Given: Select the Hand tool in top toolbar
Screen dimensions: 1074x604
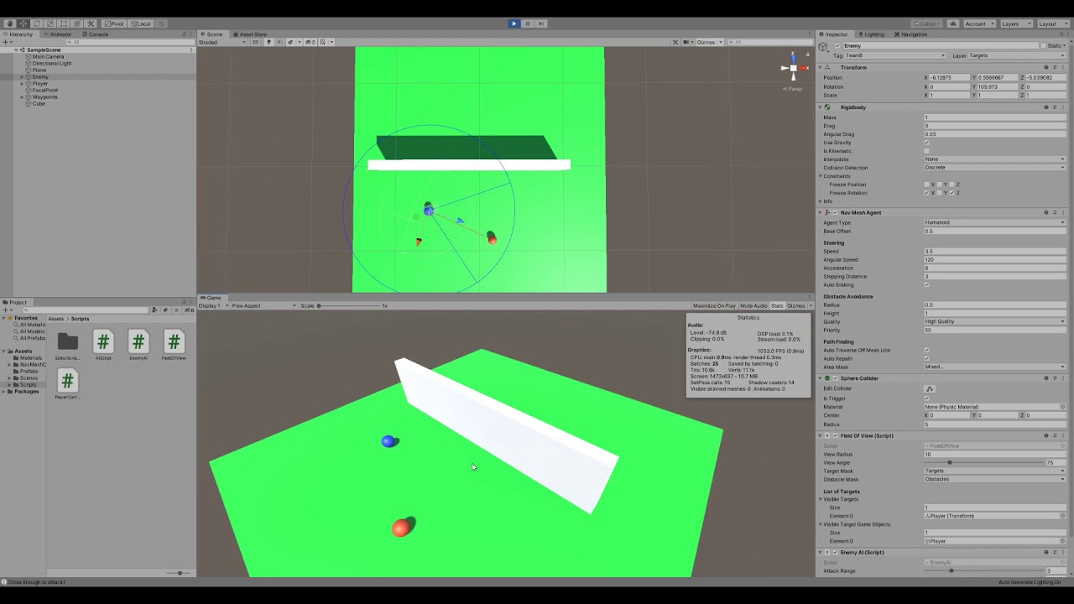Looking at the screenshot, I should pos(10,23).
